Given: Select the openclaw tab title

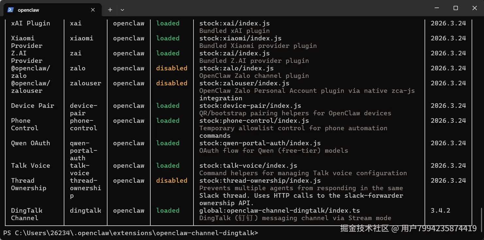Looking at the screenshot, I should 28,10.
